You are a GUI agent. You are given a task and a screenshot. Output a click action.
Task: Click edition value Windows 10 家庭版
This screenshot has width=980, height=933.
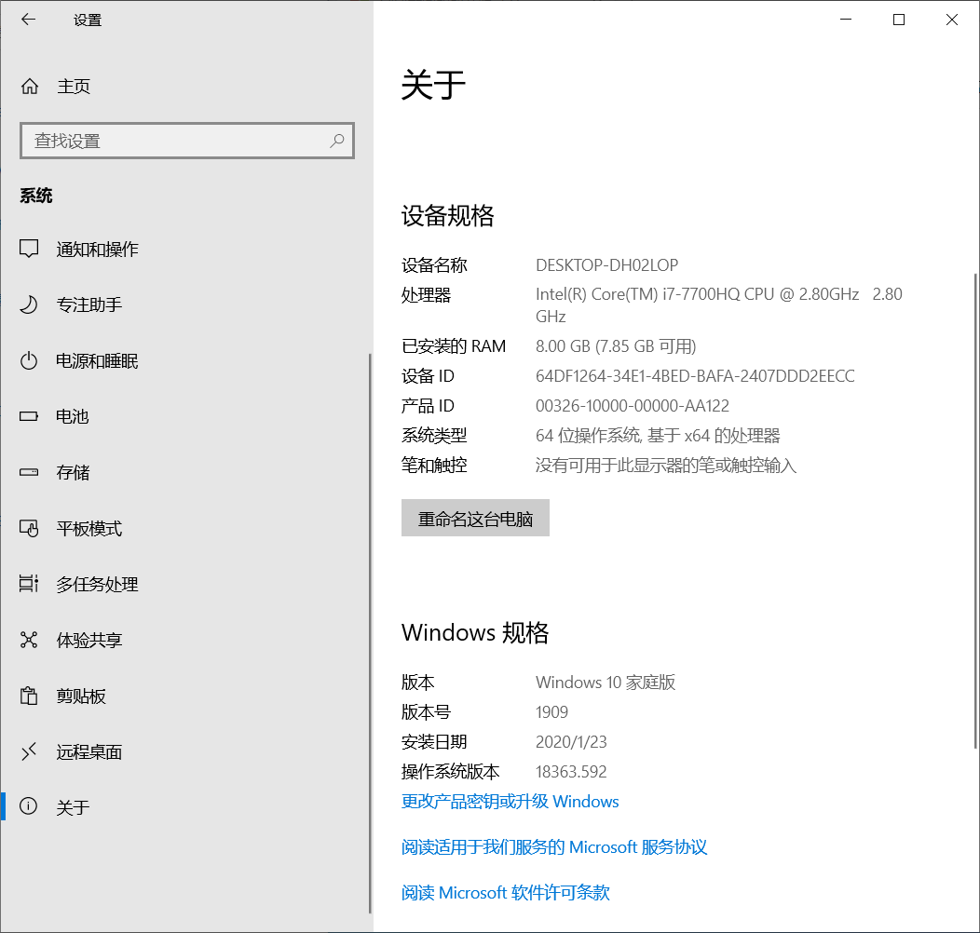coord(606,683)
